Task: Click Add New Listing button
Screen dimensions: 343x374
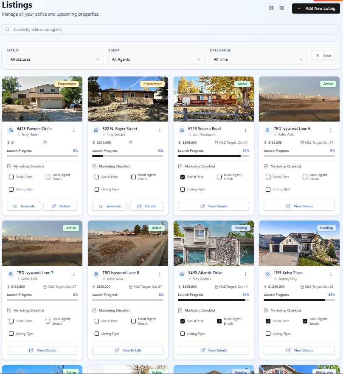Action: tap(316, 8)
